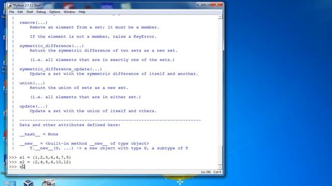Screen dimensions: 332x186
Task: Open the Debug menu
Action: tap(41, 12)
